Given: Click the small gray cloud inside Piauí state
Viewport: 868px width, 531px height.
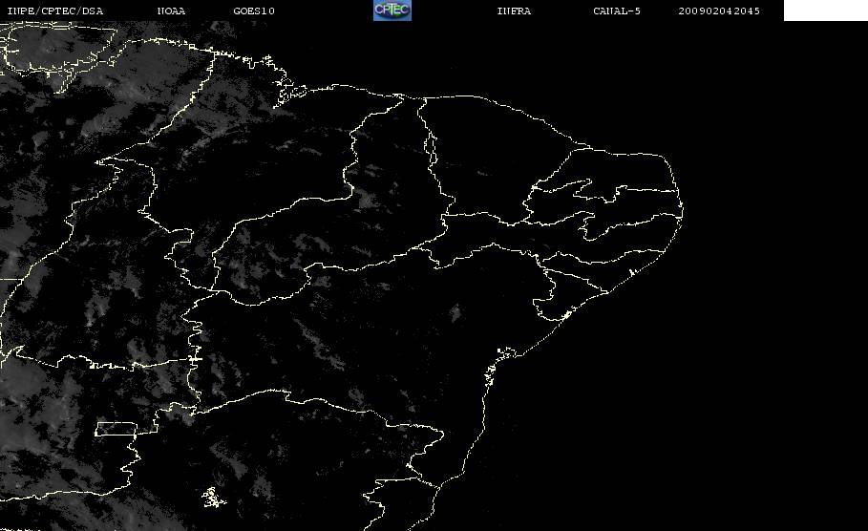Looking at the screenshot, I should [x=366, y=199].
